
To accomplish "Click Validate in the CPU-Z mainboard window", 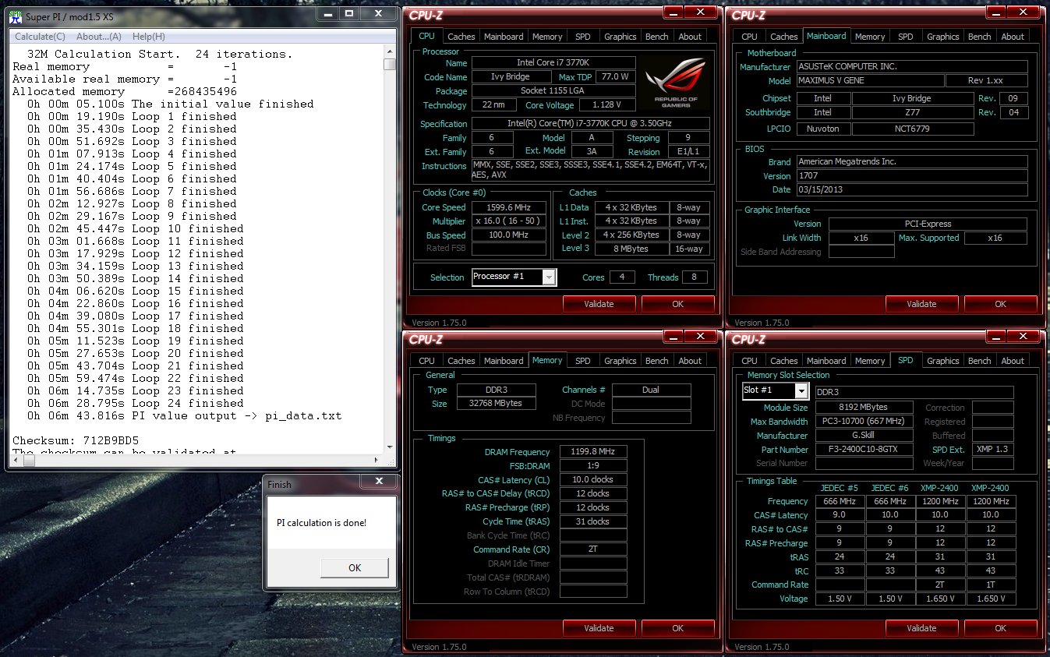I will pos(921,304).
